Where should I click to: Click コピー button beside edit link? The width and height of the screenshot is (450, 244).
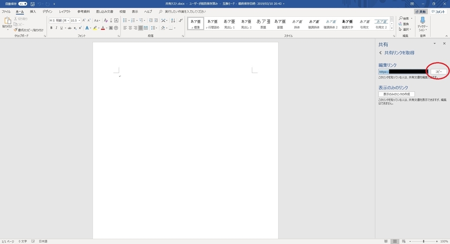point(439,72)
